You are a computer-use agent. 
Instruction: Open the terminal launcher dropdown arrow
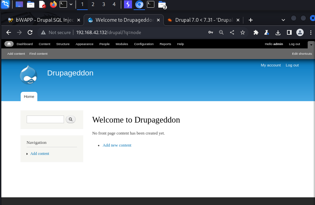[71, 4]
